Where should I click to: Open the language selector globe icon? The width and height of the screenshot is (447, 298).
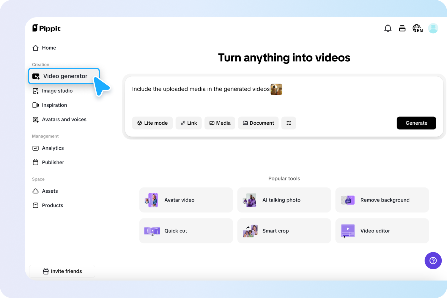(417, 28)
